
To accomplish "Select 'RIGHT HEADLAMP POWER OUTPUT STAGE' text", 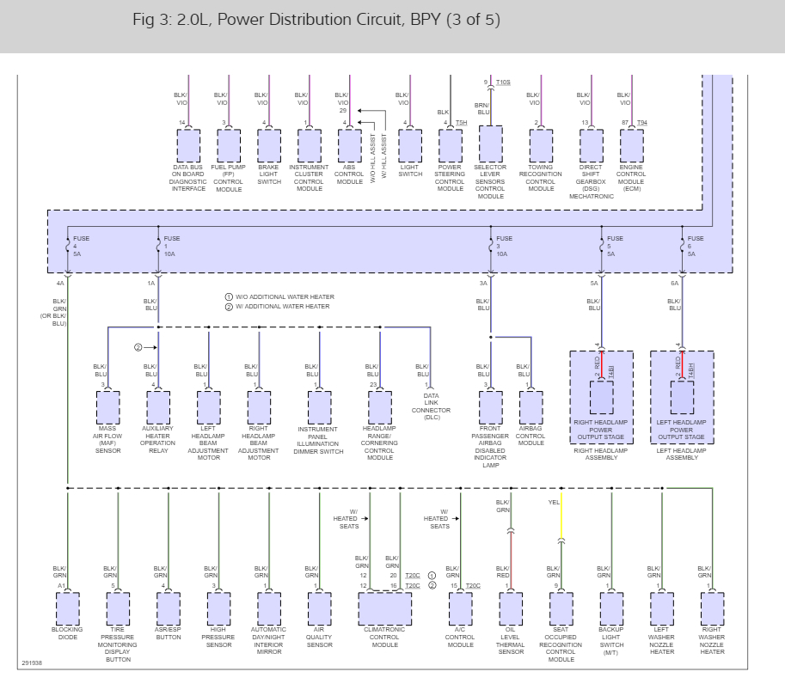I will [601, 430].
